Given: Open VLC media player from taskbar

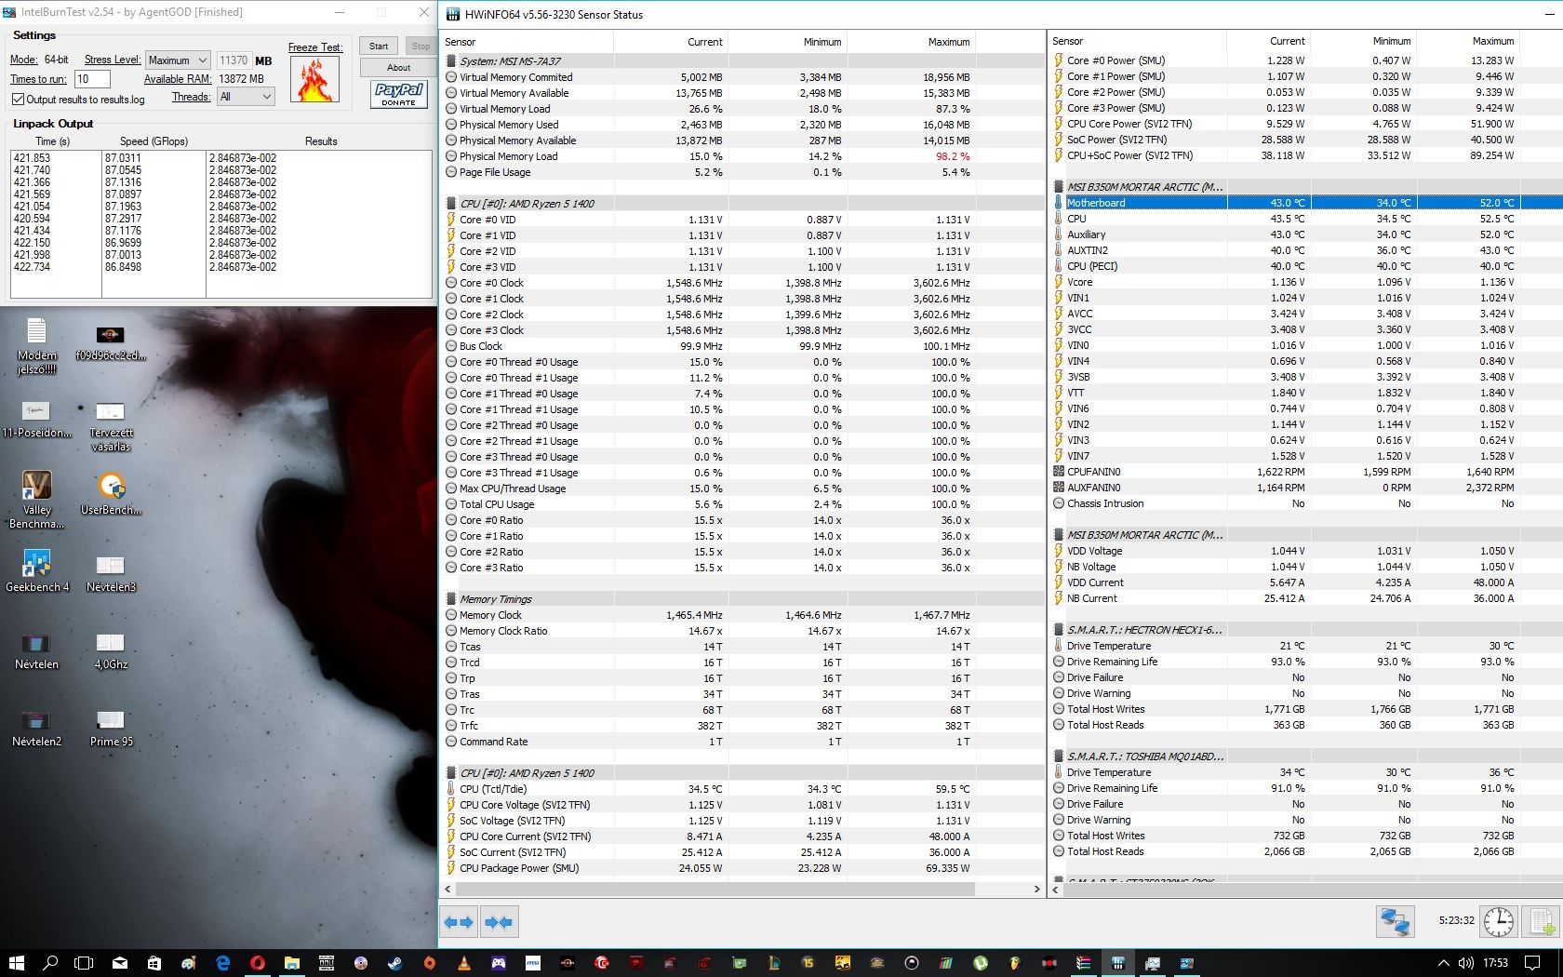Looking at the screenshot, I should tap(463, 963).
